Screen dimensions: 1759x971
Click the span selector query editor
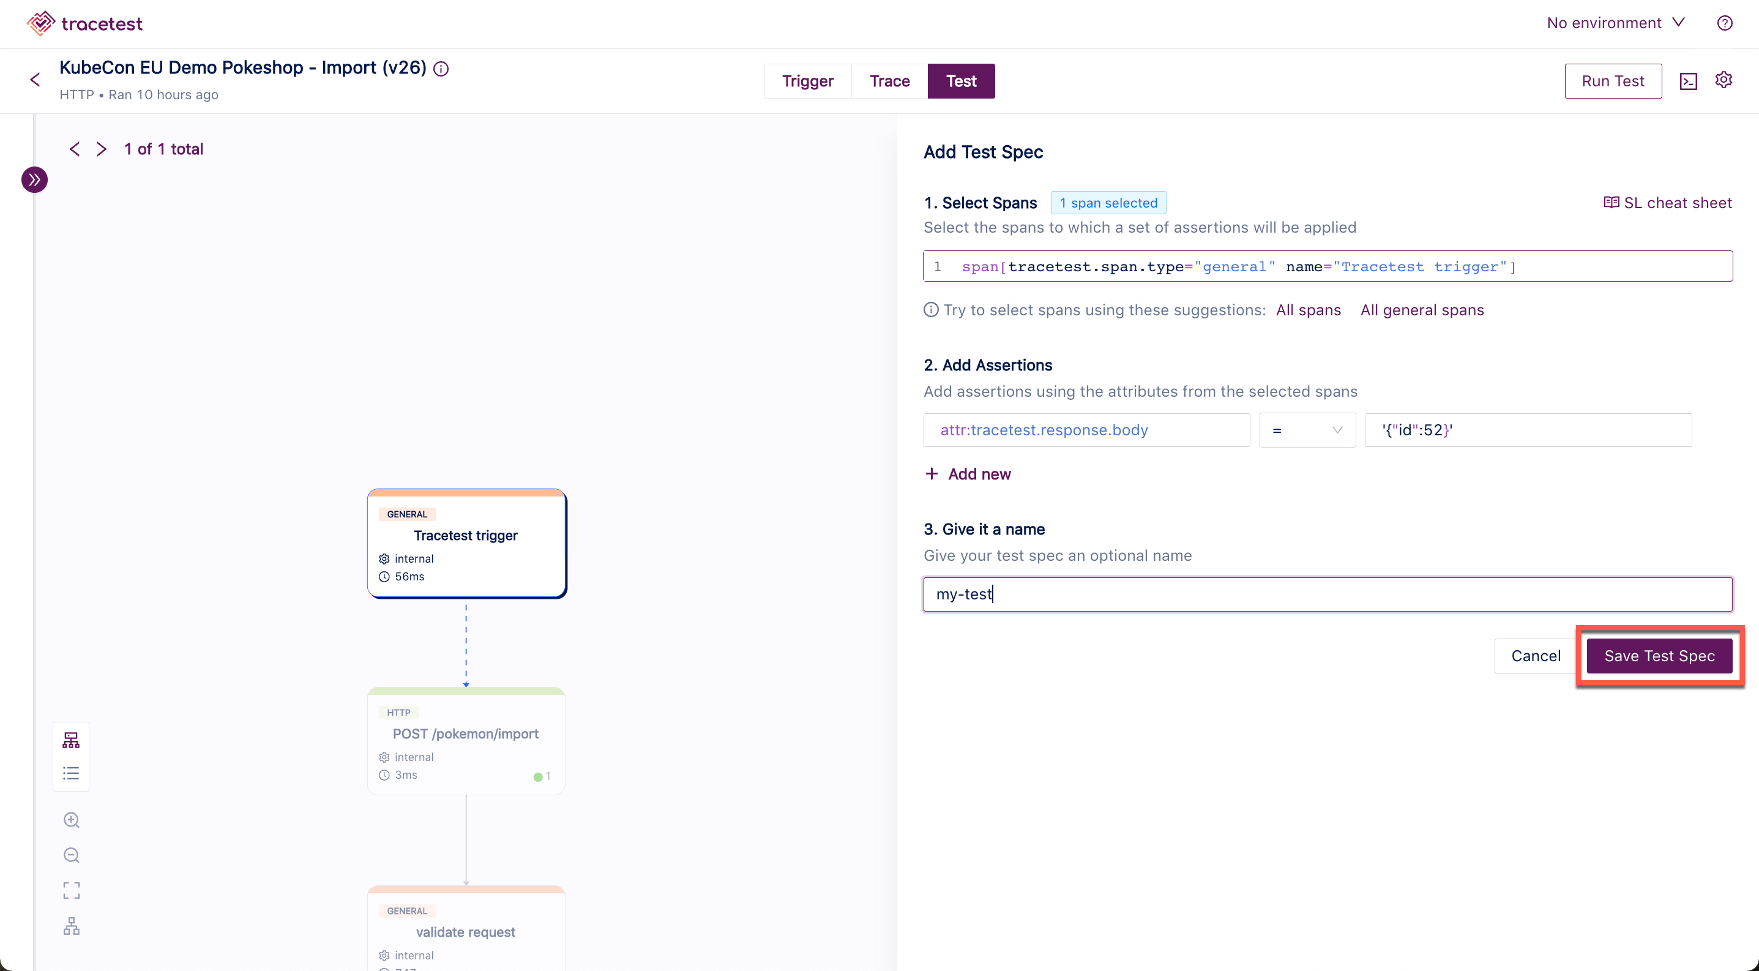pos(1328,266)
